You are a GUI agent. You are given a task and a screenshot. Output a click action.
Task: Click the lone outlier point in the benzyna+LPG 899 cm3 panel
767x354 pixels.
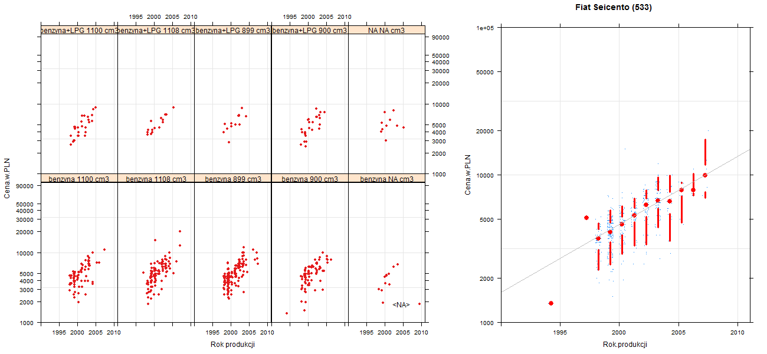[x=229, y=142]
